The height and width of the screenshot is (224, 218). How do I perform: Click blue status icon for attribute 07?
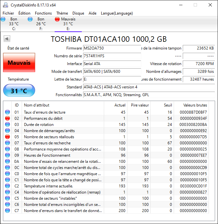click(x=7, y=143)
